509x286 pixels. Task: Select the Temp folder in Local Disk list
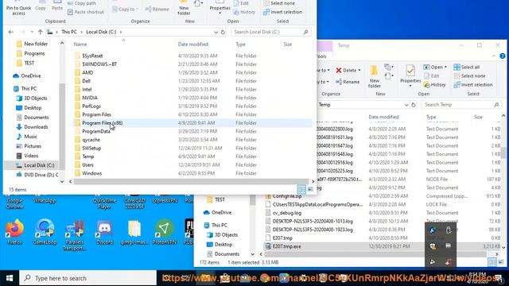pyautogui.click(x=192, y=157)
